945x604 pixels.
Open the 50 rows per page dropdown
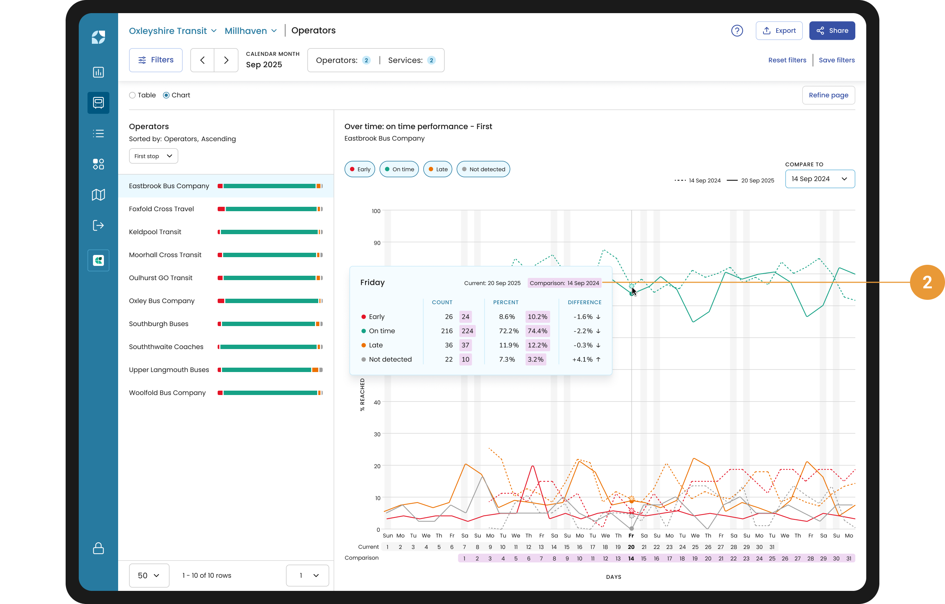149,575
